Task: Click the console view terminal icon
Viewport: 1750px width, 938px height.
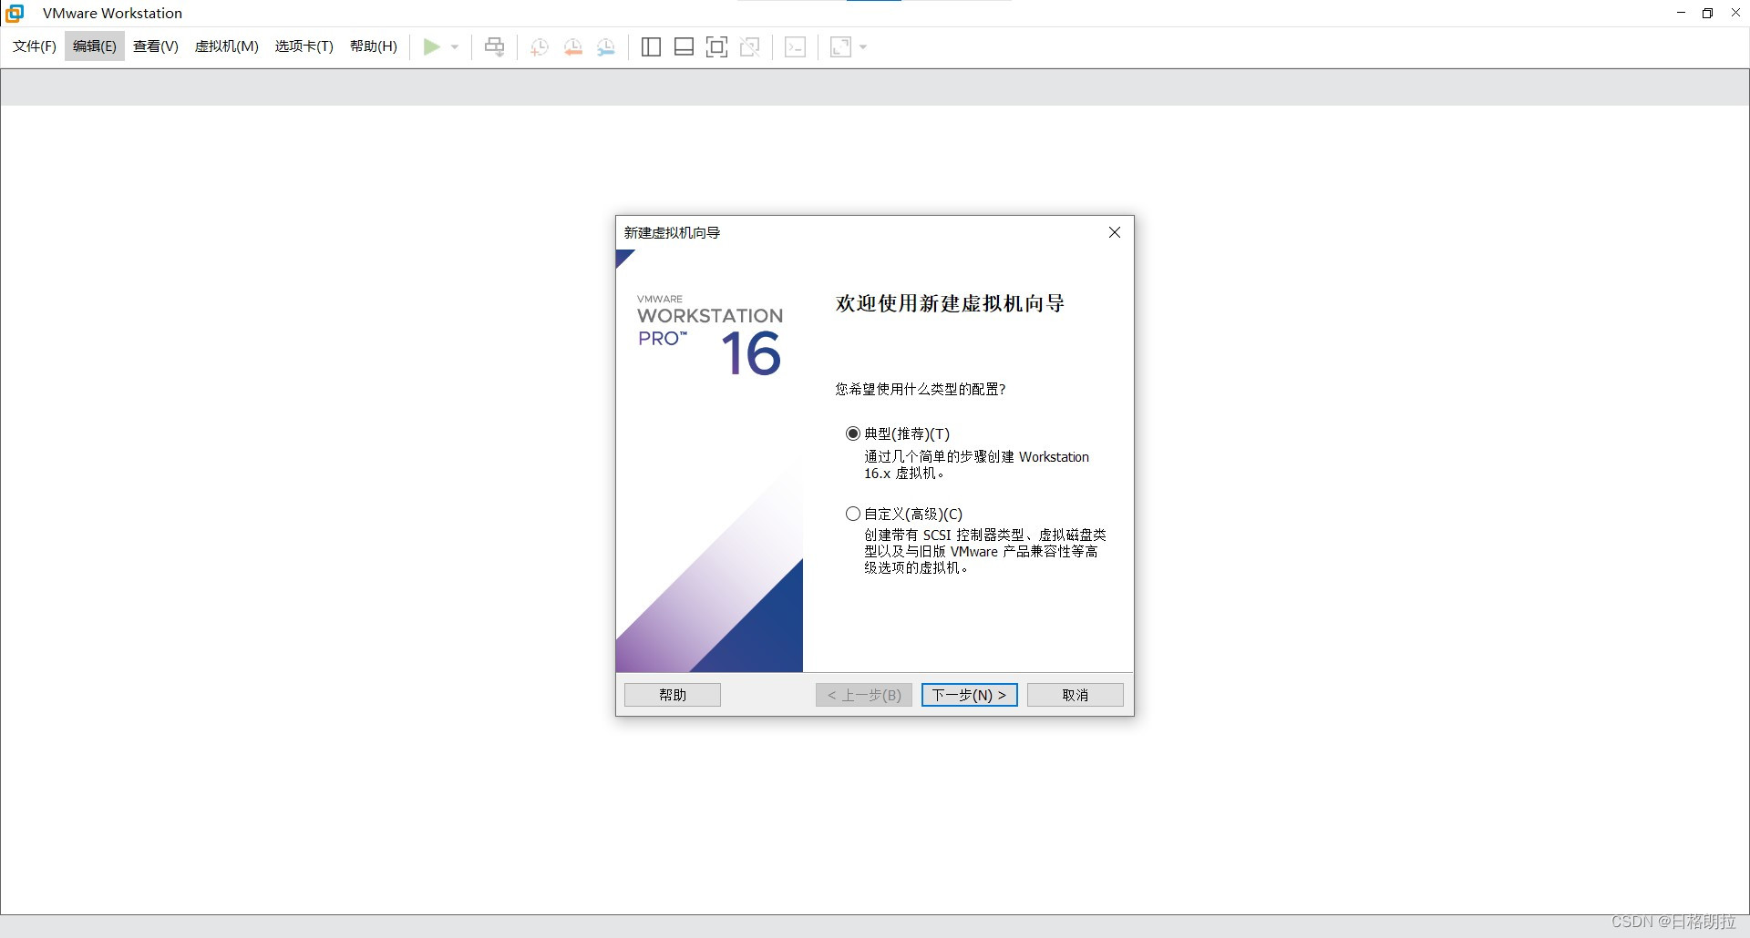Action: click(x=795, y=46)
